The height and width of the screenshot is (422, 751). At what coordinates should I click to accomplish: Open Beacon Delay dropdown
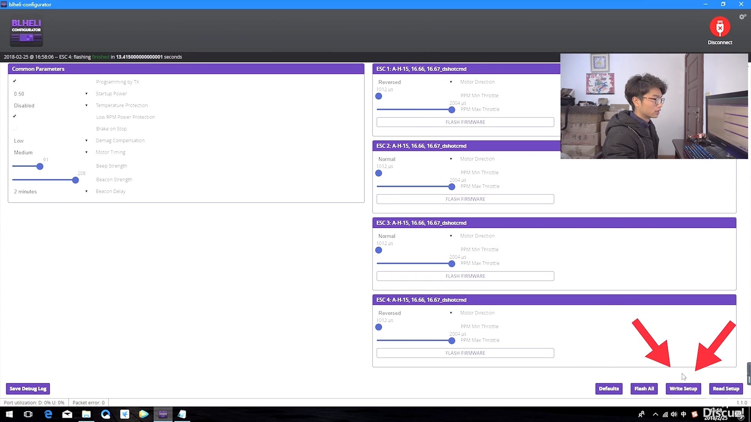pos(51,191)
